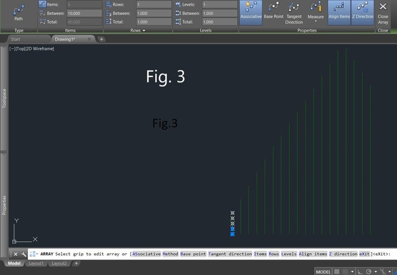Choose the Tangent Direction tool
The width and height of the screenshot is (397, 275).
pyautogui.click(x=294, y=13)
